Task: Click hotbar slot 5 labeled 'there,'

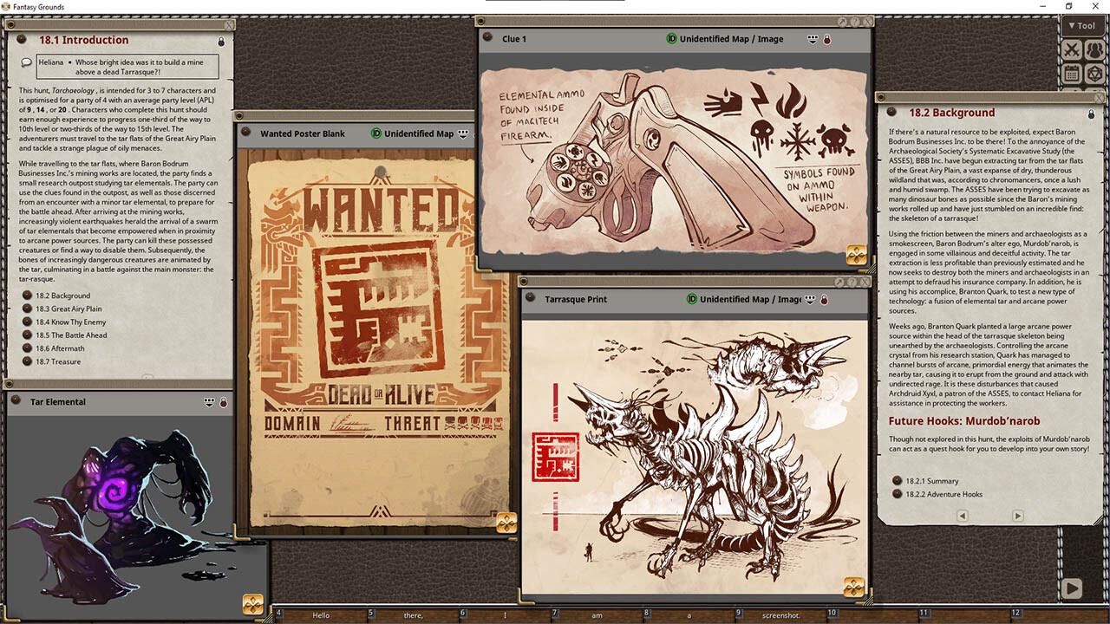Action: click(414, 614)
